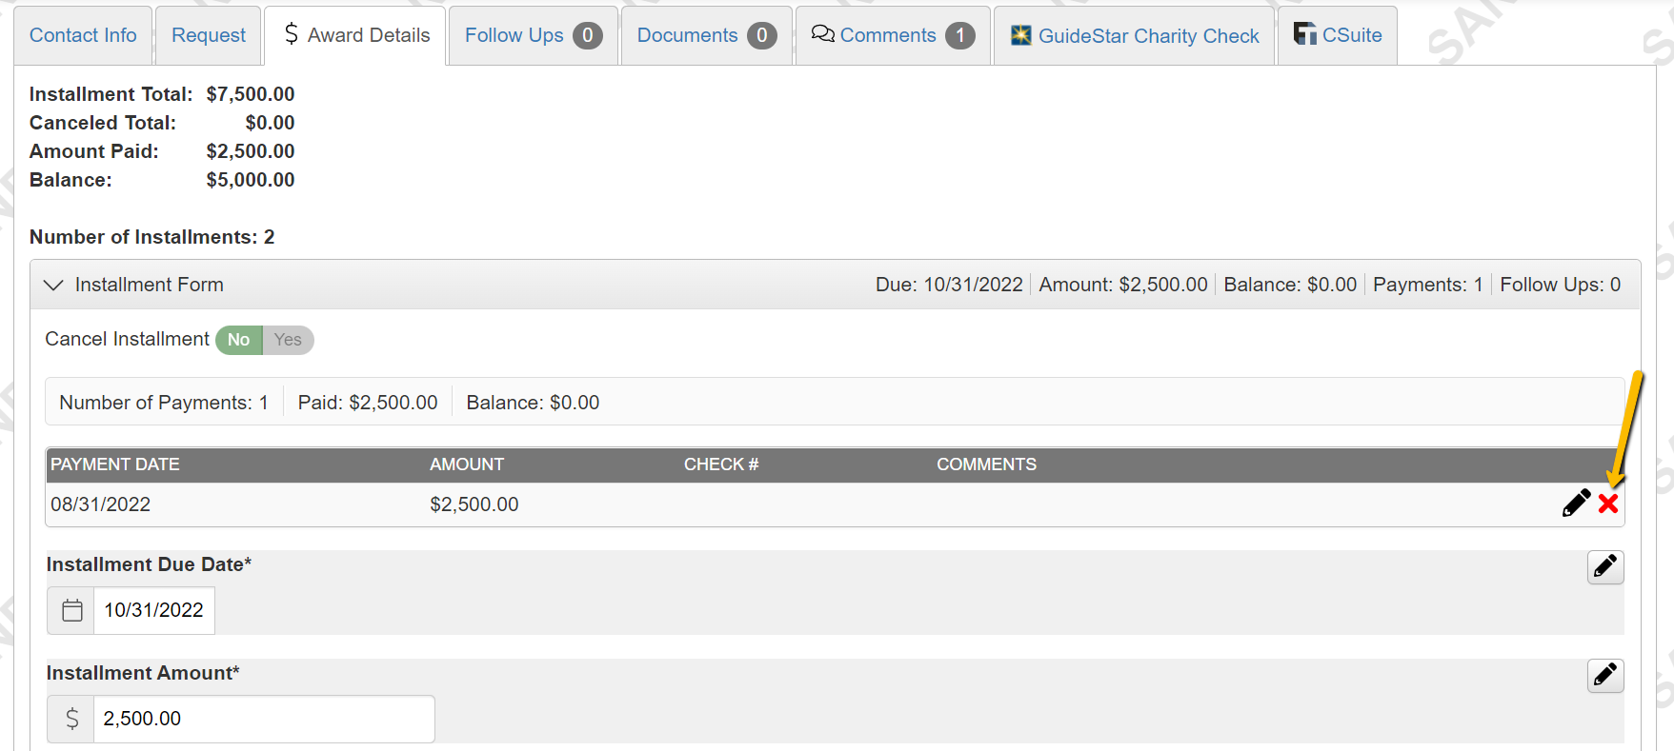The image size is (1674, 751).
Task: Edit Installment Due Date pencil button
Action: coord(1605,566)
